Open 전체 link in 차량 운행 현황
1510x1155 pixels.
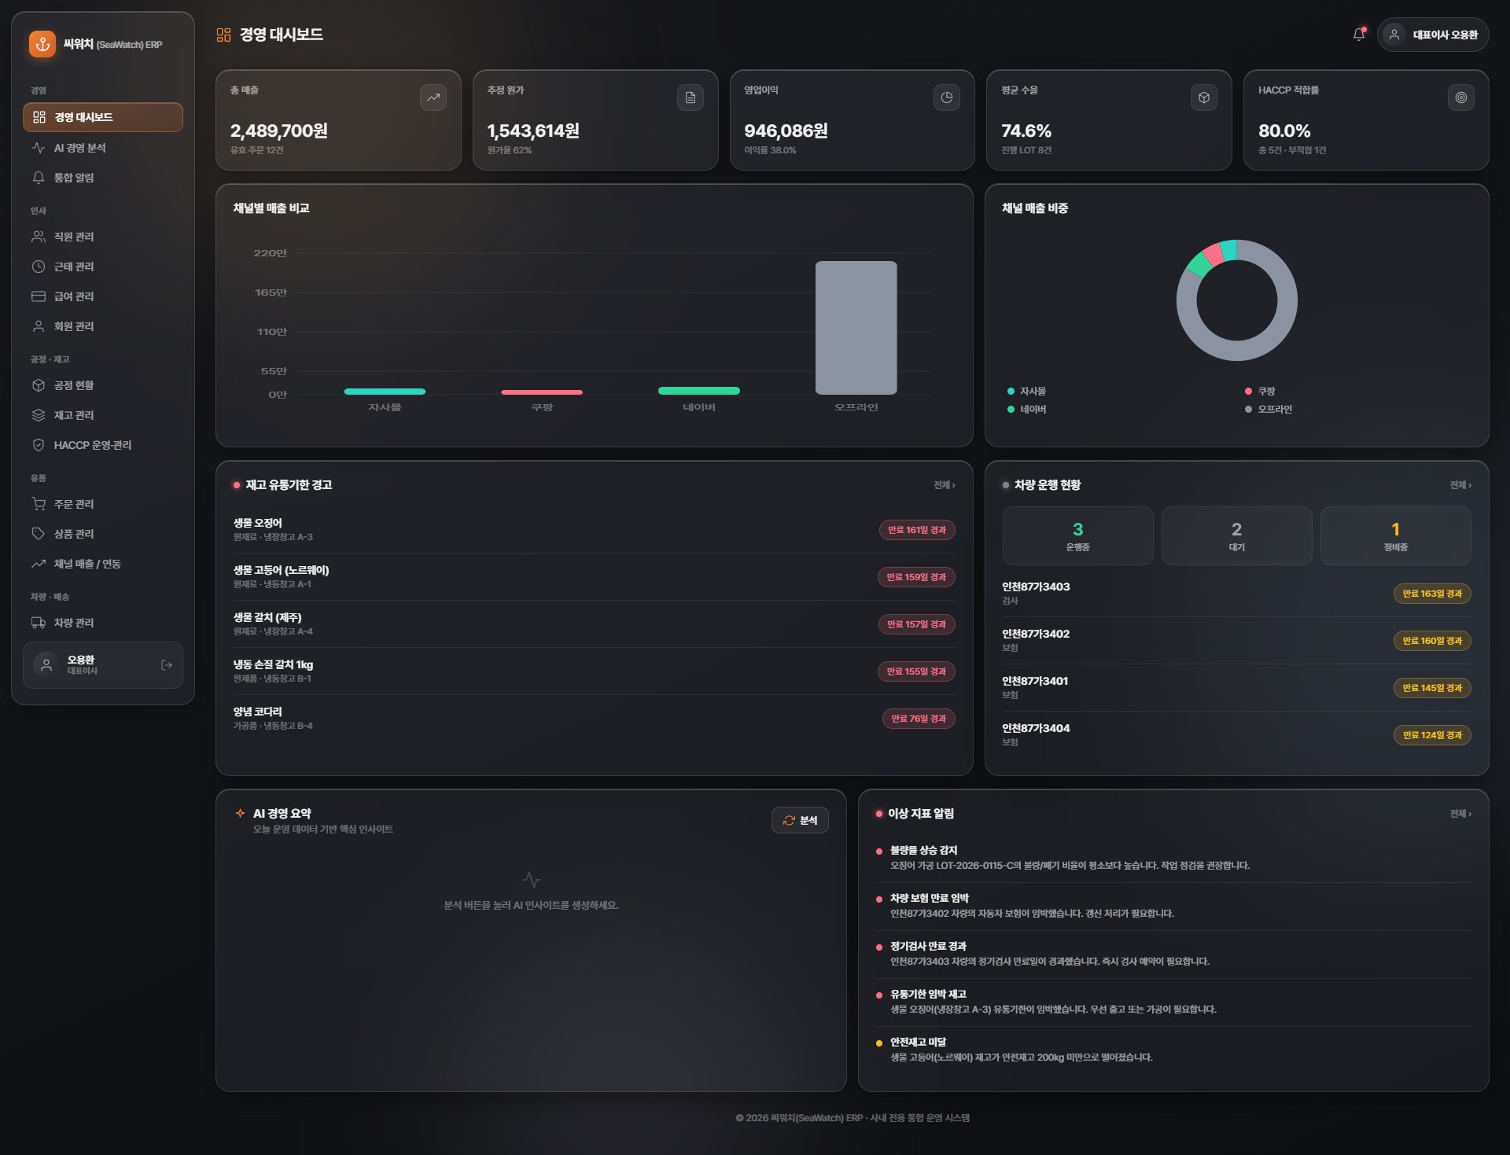(1460, 485)
